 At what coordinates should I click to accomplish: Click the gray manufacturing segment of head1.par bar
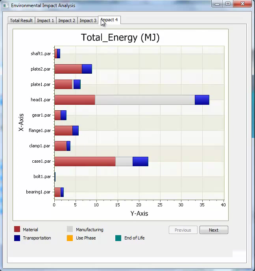tap(145, 100)
